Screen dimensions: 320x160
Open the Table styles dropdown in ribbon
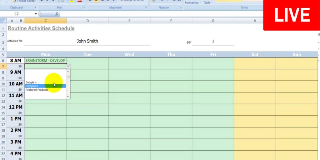[208, 2]
